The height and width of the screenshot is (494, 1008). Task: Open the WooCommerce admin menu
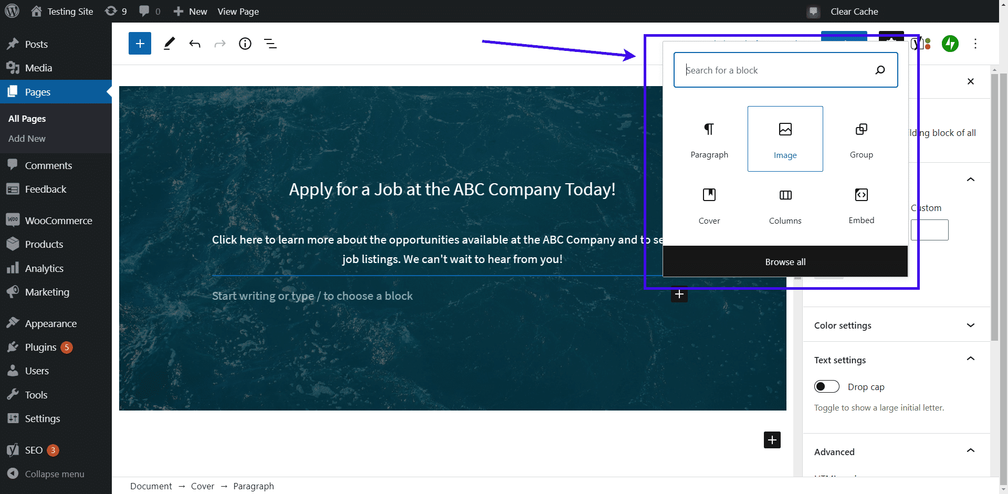tap(58, 220)
